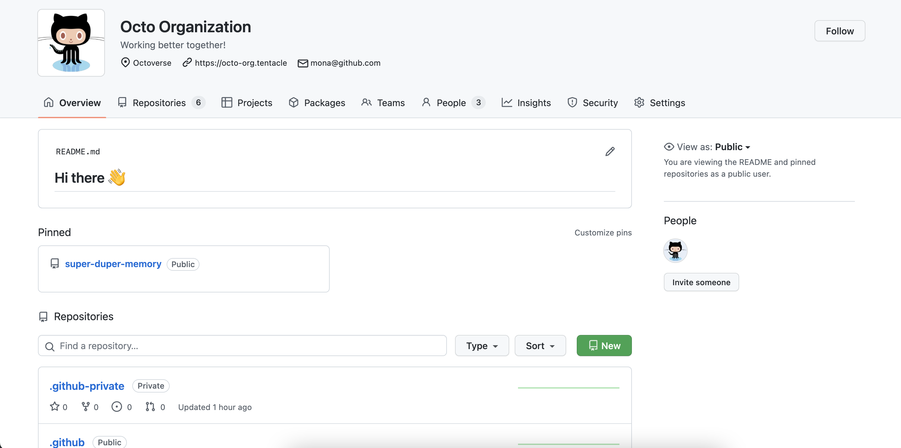The image size is (901, 448).
Task: Click the green New repository button
Action: (x=604, y=345)
